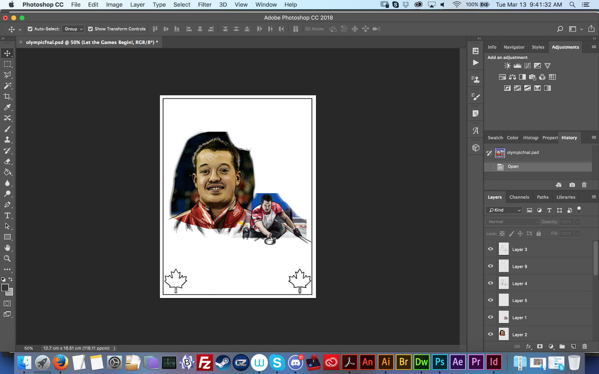Open the Layers panel options menu
Viewport: 599px width, 374px height.
[x=594, y=197]
